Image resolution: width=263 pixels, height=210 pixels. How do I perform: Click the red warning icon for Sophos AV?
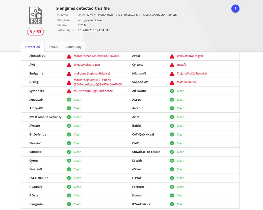pyautogui.click(x=172, y=82)
